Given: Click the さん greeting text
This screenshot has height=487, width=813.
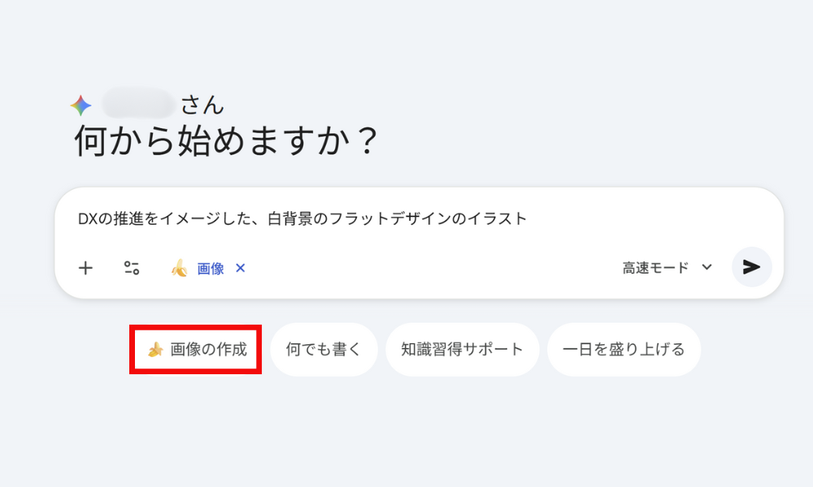Looking at the screenshot, I should point(202,105).
